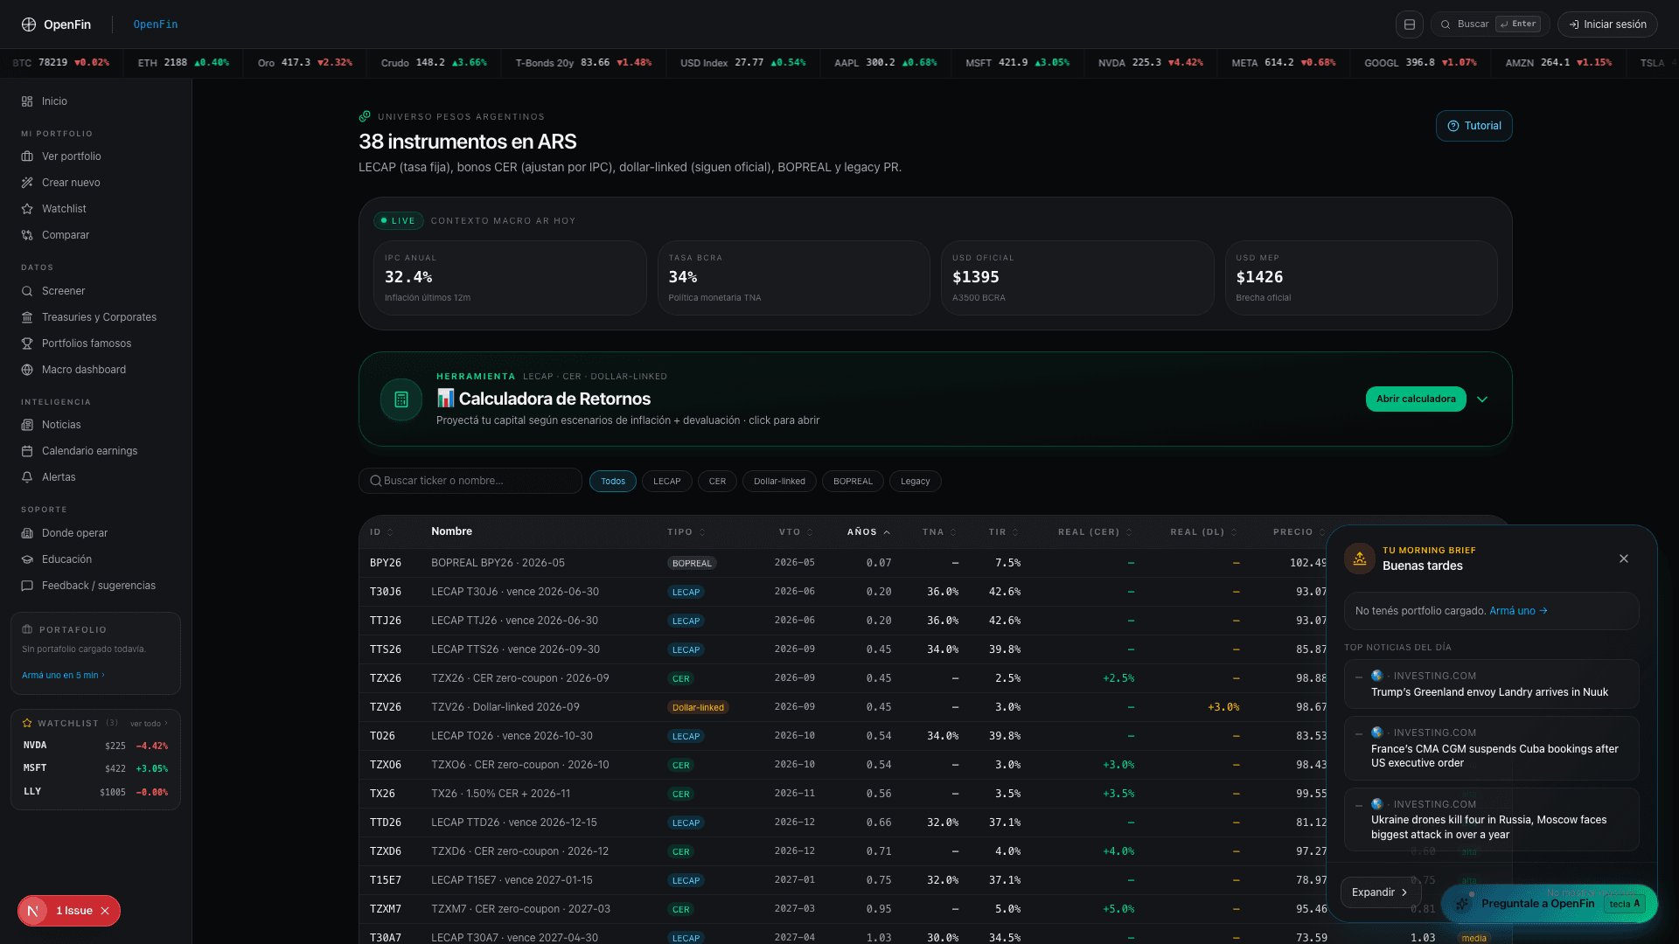
Task: Select NVDA row in the Watchlist widget
Action: coord(95,746)
